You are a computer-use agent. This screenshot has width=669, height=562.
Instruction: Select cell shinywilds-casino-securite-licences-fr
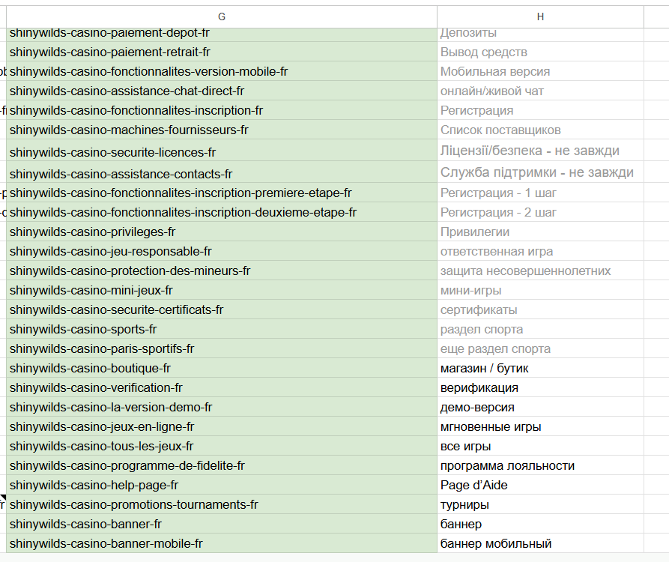click(x=222, y=150)
